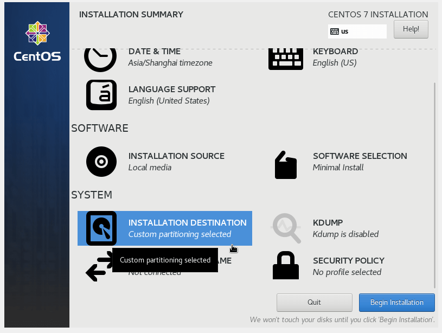Click the Language Support icon
The width and height of the screenshot is (442, 333).
coord(101,95)
